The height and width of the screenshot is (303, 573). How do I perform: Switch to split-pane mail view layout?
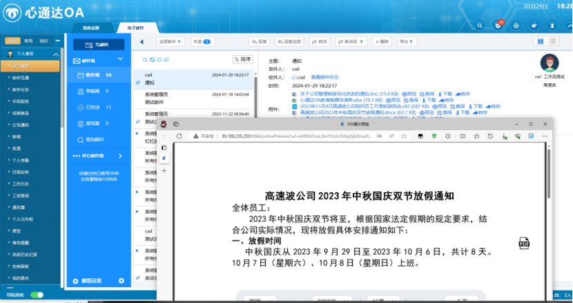pos(540,42)
